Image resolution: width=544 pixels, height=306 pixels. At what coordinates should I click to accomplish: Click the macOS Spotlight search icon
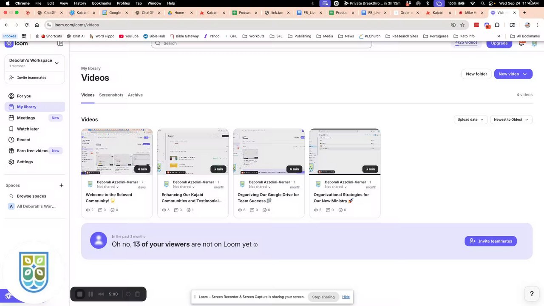482,3
